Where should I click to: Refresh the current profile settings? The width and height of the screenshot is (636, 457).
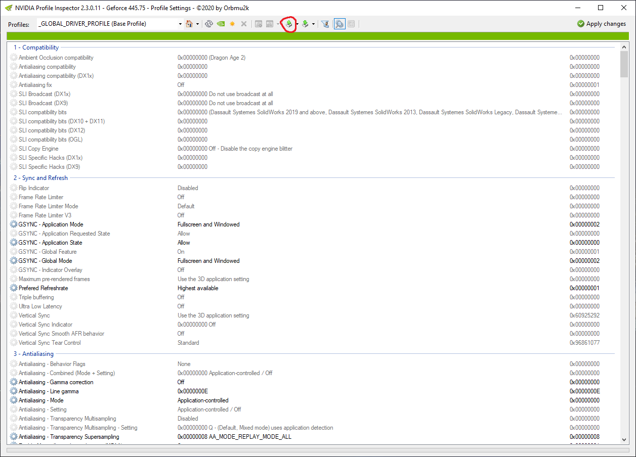(x=209, y=24)
